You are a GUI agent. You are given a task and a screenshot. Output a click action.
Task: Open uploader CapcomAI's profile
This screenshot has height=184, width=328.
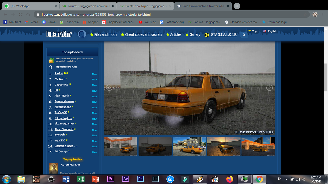[x=61, y=85]
